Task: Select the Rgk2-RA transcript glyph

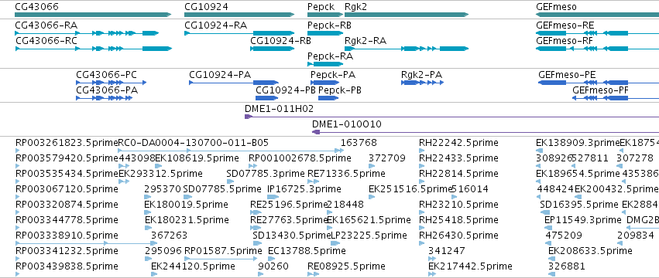Action: pyautogui.click(x=407, y=49)
